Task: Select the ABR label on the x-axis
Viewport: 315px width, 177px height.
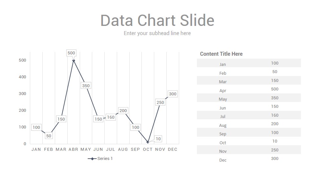Action: (73, 149)
